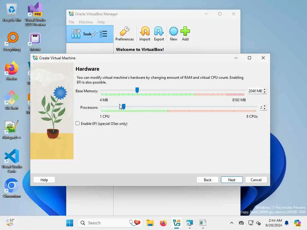This screenshot has height=230, width=307.
Task: Show hidden tray icons chevron
Action: coord(232,223)
